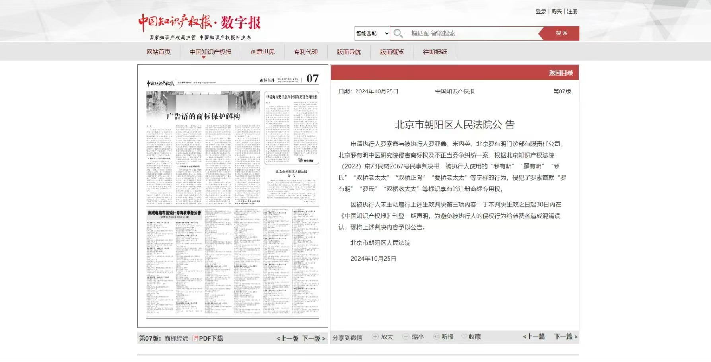
Task: Open the 购买 link
Action: (556, 11)
